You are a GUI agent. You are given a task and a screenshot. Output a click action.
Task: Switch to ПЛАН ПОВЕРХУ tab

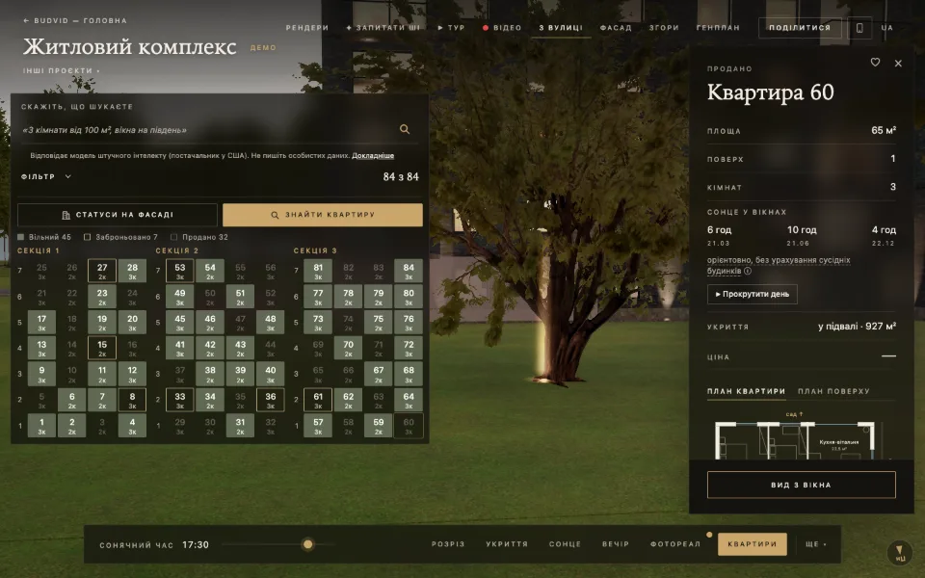[x=833, y=391]
